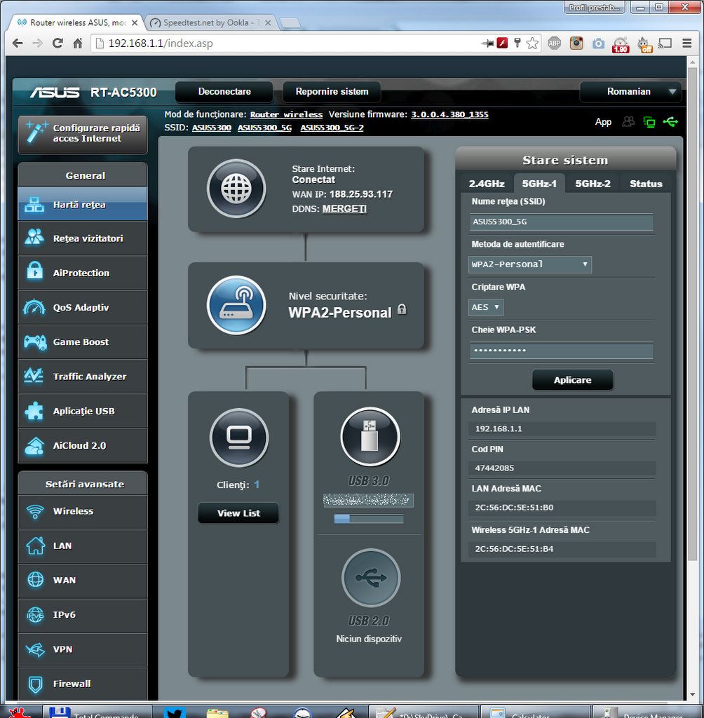Click the Nume rețea SSID input field
Image resolution: width=704 pixels, height=718 pixels.
click(561, 222)
